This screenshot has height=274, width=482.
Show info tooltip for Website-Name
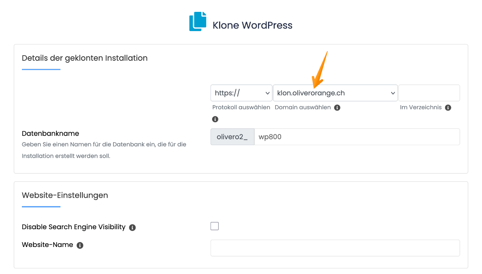point(80,245)
